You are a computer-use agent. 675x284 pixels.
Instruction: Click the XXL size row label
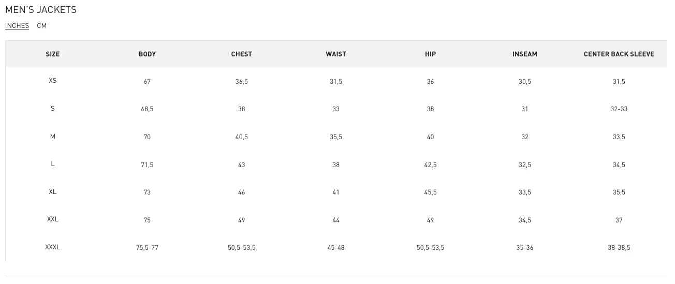click(53, 219)
